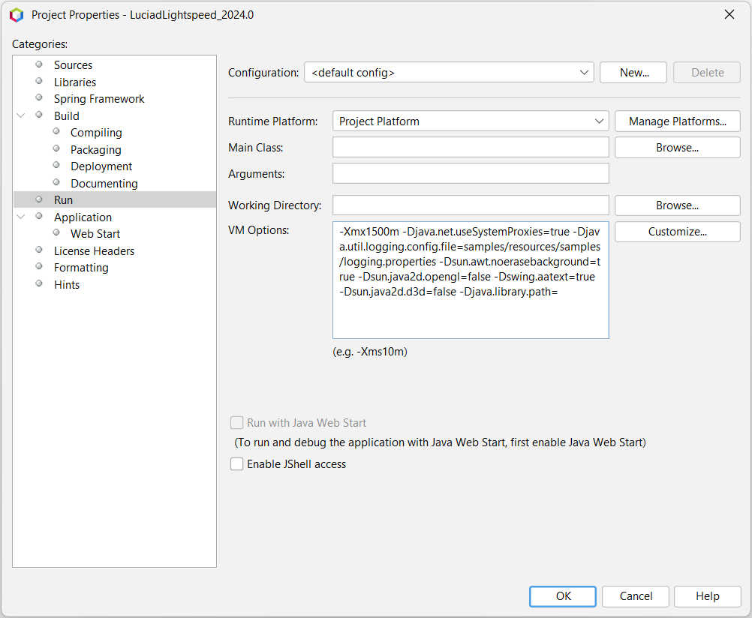Open the Configuration dropdown
The height and width of the screenshot is (618, 752).
(449, 73)
